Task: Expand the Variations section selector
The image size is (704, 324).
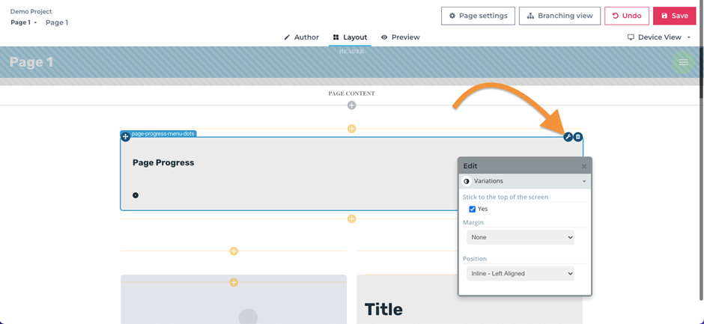Action: 524,181
